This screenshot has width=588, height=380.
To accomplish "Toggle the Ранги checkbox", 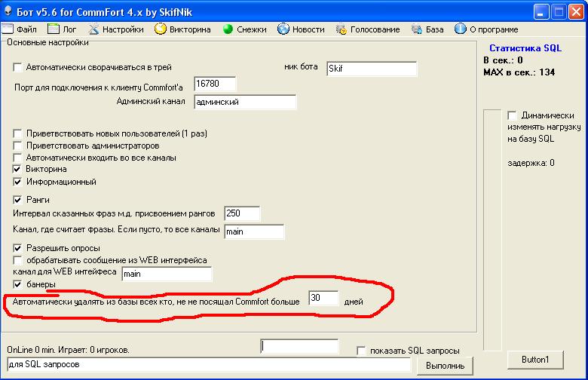I will click(x=17, y=200).
